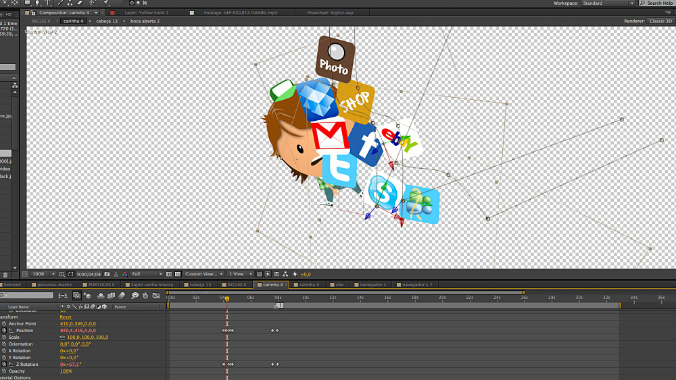Switch to the carinha 3 timeline tab

pyautogui.click(x=309, y=284)
